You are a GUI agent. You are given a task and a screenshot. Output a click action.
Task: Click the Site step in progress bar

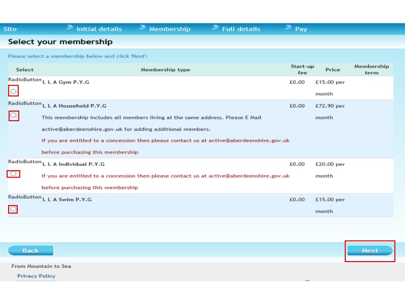[x=10, y=29]
